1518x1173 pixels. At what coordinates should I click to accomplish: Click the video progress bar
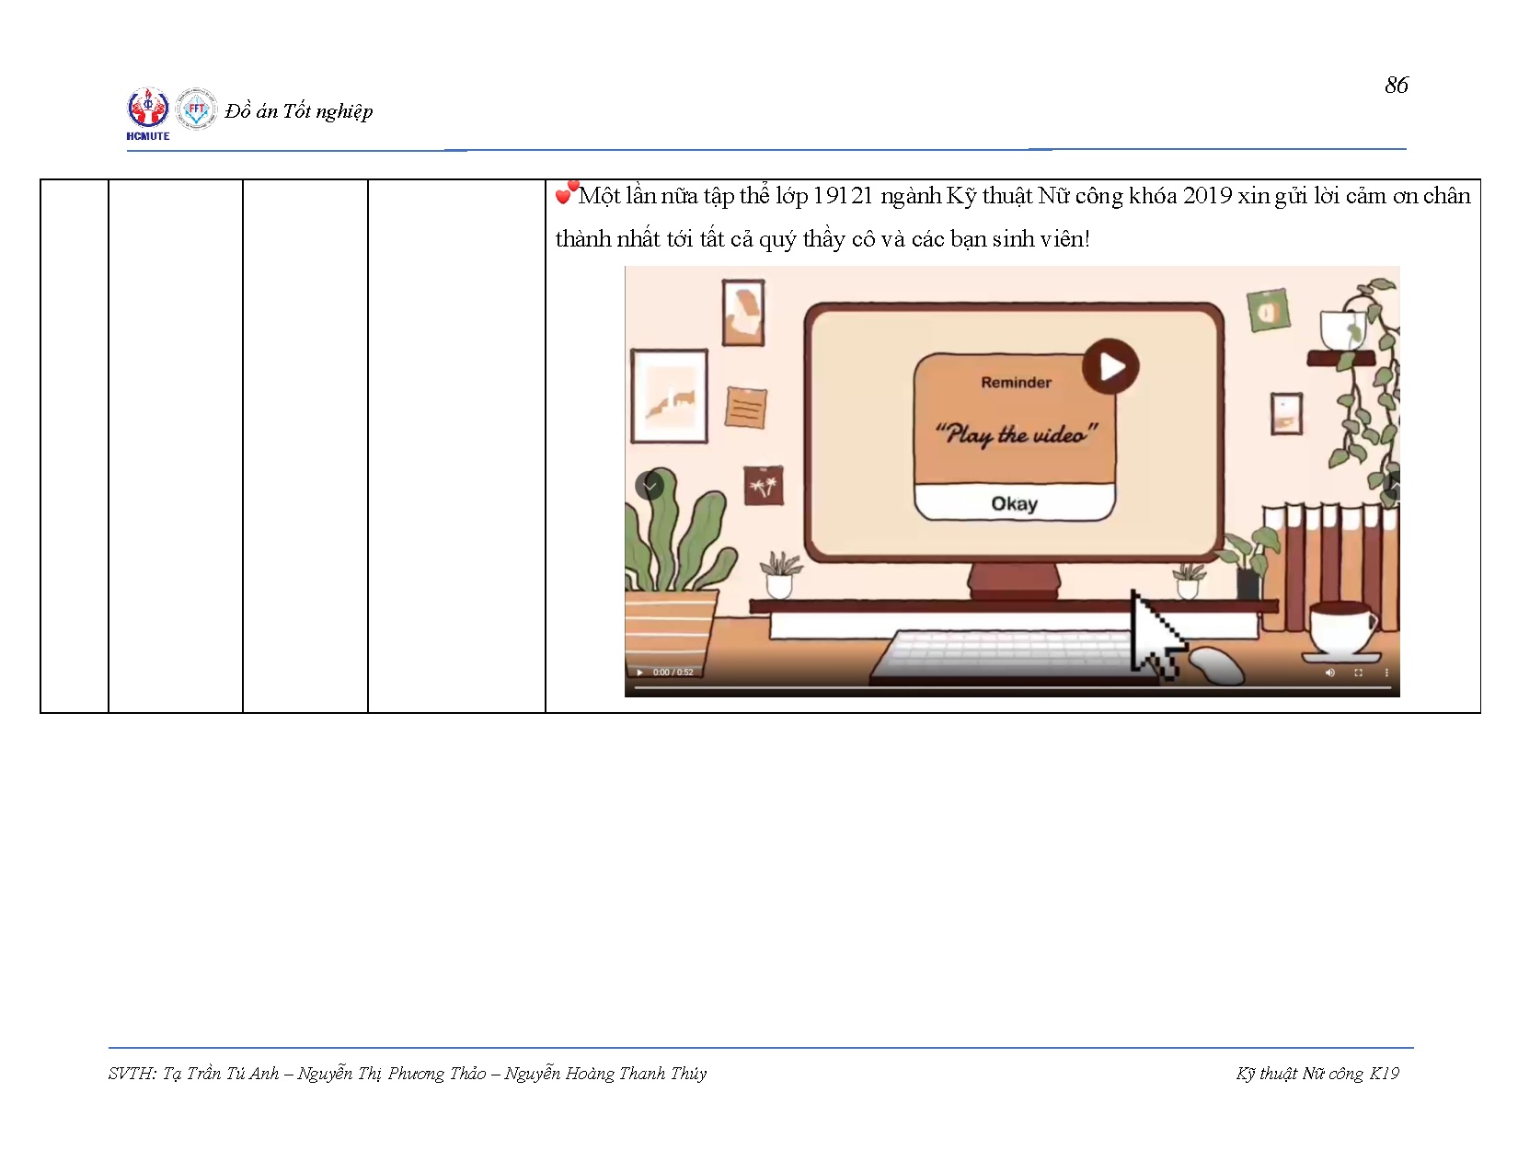coord(1012,687)
